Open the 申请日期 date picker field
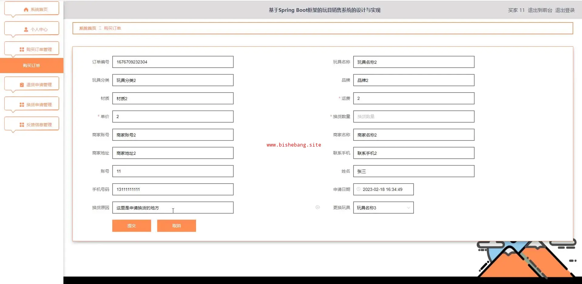 [x=383, y=189]
